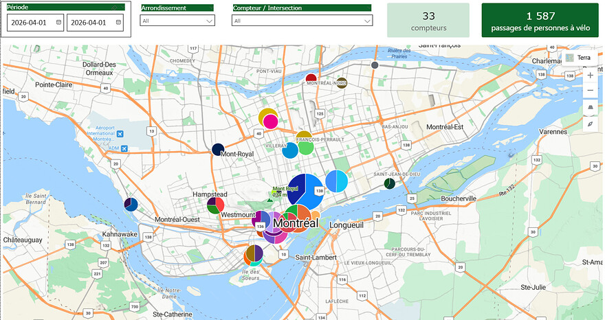The height and width of the screenshot is (320, 605).
Task: Click the Pointe-Claire map label
Action: (x=54, y=84)
